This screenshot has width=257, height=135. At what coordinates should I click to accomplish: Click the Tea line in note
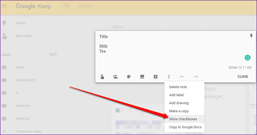[x=103, y=51]
